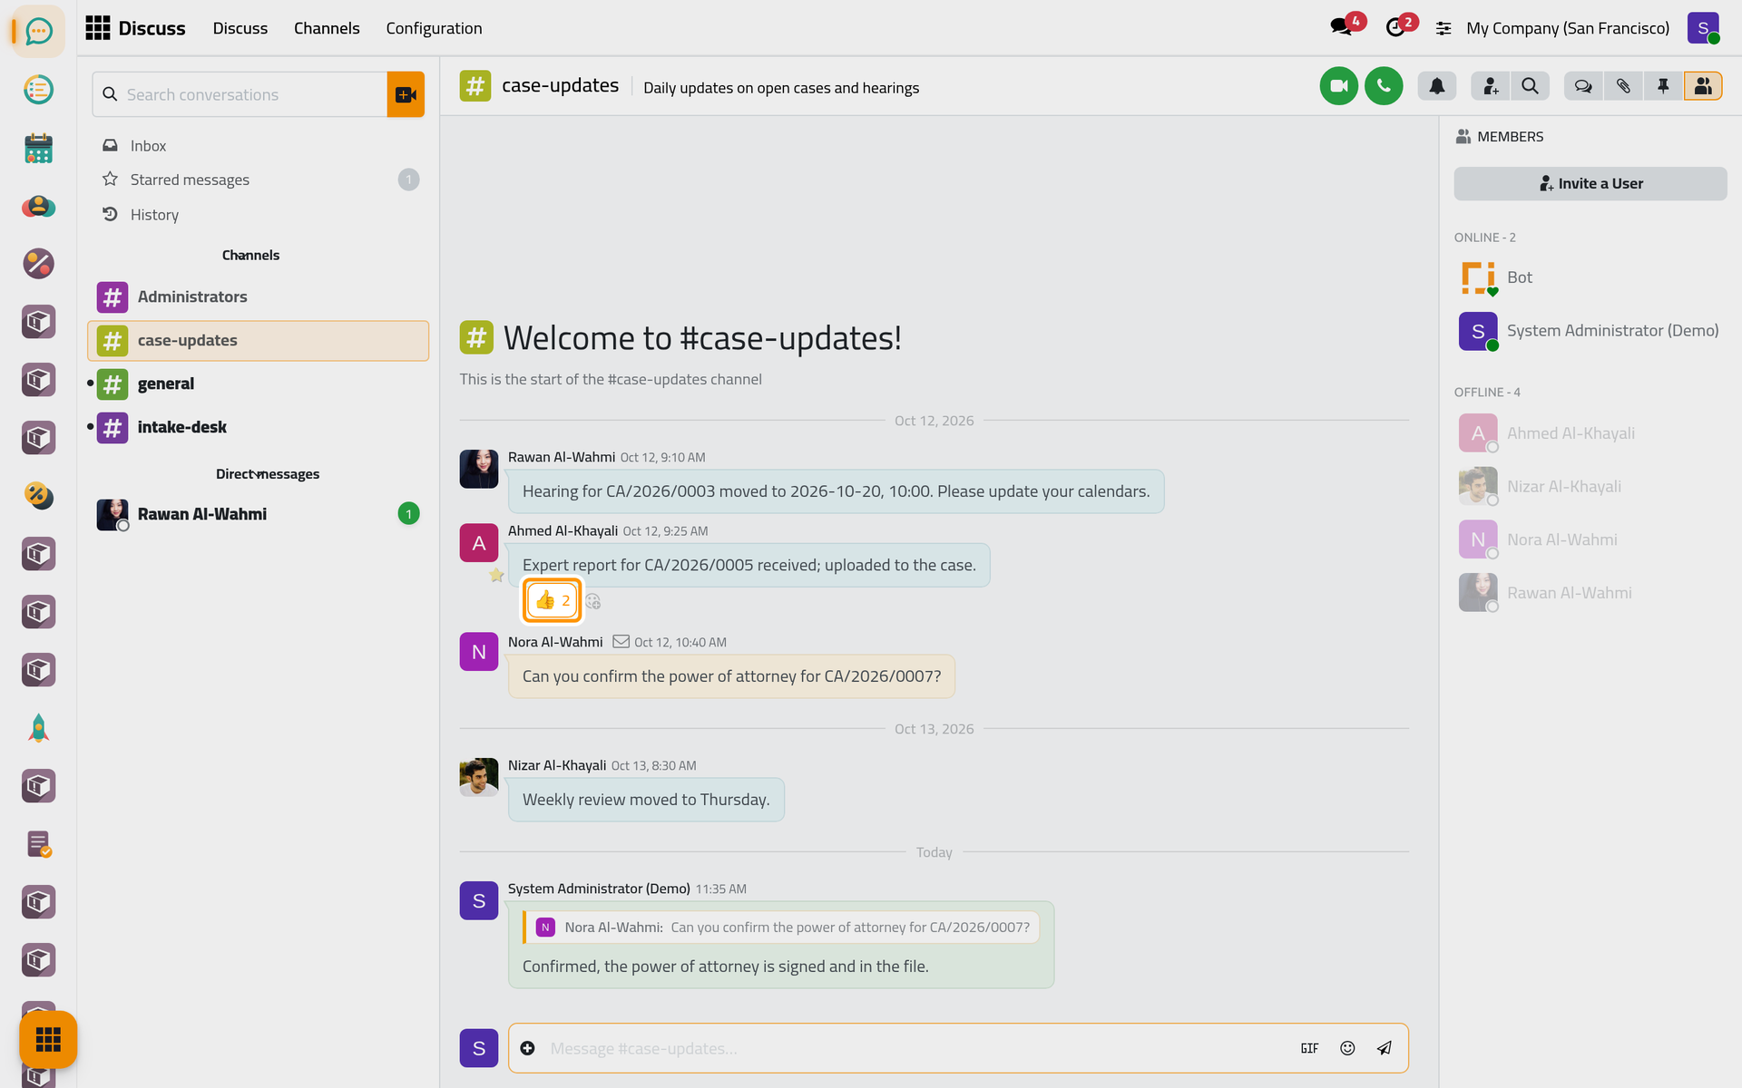Image resolution: width=1742 pixels, height=1088 pixels.
Task: Toggle the members list panel
Action: tap(1703, 86)
